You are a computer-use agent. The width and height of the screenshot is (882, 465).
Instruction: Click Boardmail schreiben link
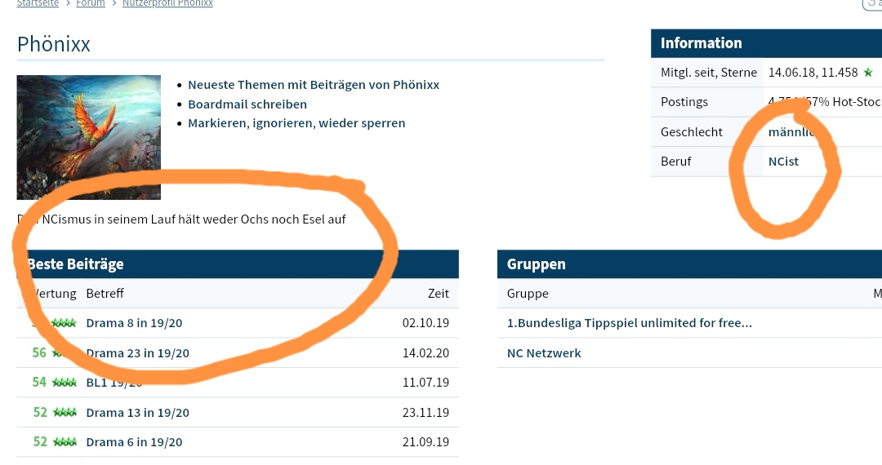pos(247,104)
